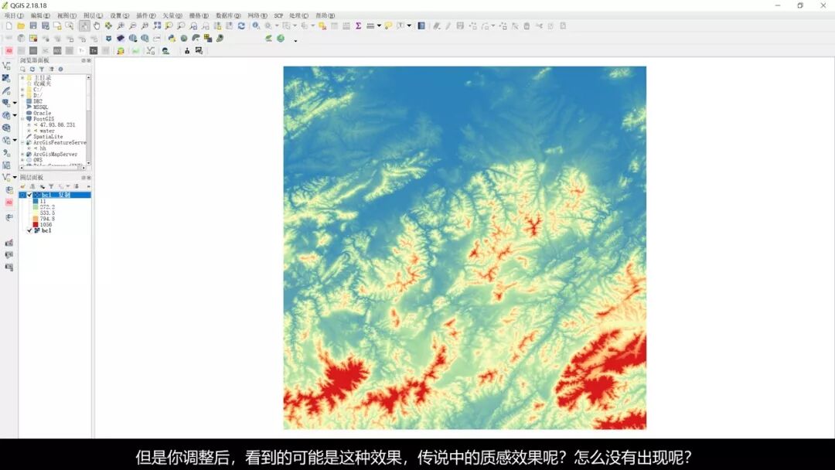This screenshot has height=470, width=835.
Task: Click the Zoom Out magnifier tool
Action: 133,26
